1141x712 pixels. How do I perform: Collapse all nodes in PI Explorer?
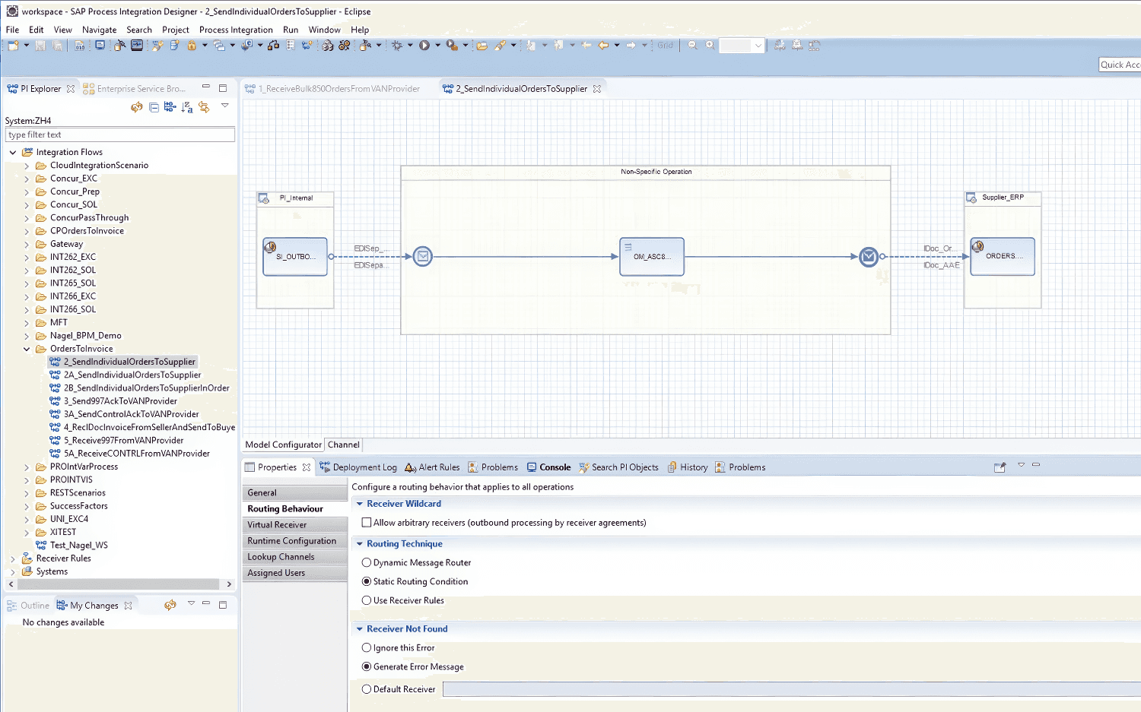pos(154,107)
